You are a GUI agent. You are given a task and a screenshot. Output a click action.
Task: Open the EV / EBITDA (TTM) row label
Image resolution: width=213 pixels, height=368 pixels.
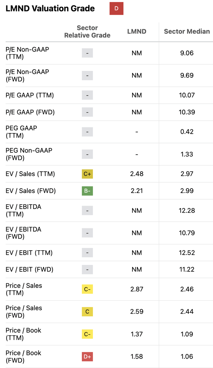point(23,210)
